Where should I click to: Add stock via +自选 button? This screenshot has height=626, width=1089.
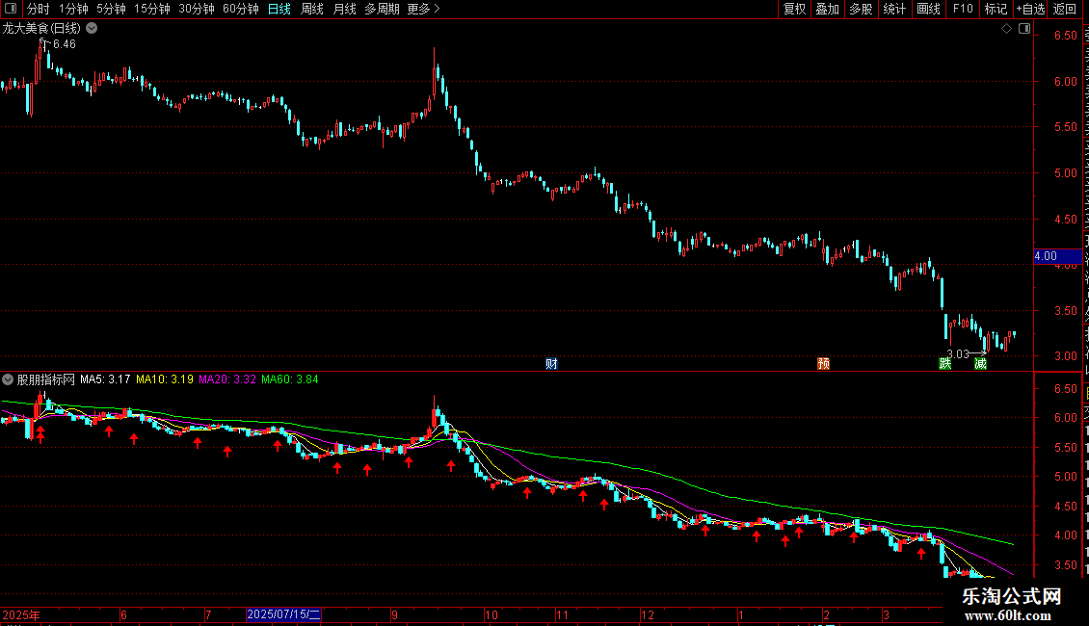(x=1030, y=9)
